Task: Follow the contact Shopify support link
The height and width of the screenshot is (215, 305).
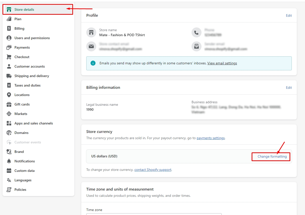Action: pyautogui.click(x=153, y=170)
